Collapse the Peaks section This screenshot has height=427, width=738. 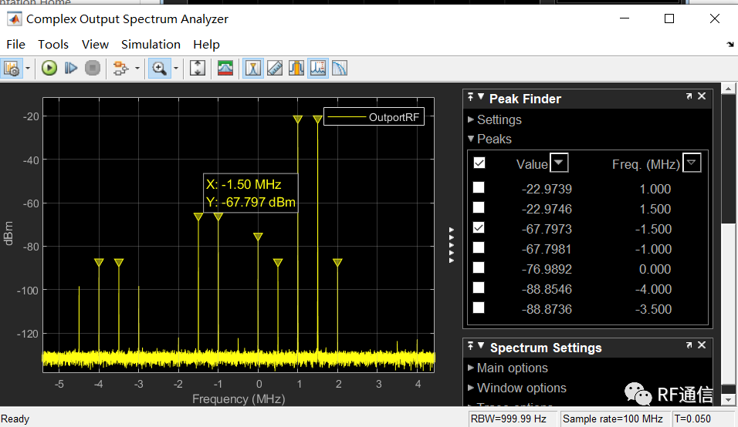[x=471, y=139]
